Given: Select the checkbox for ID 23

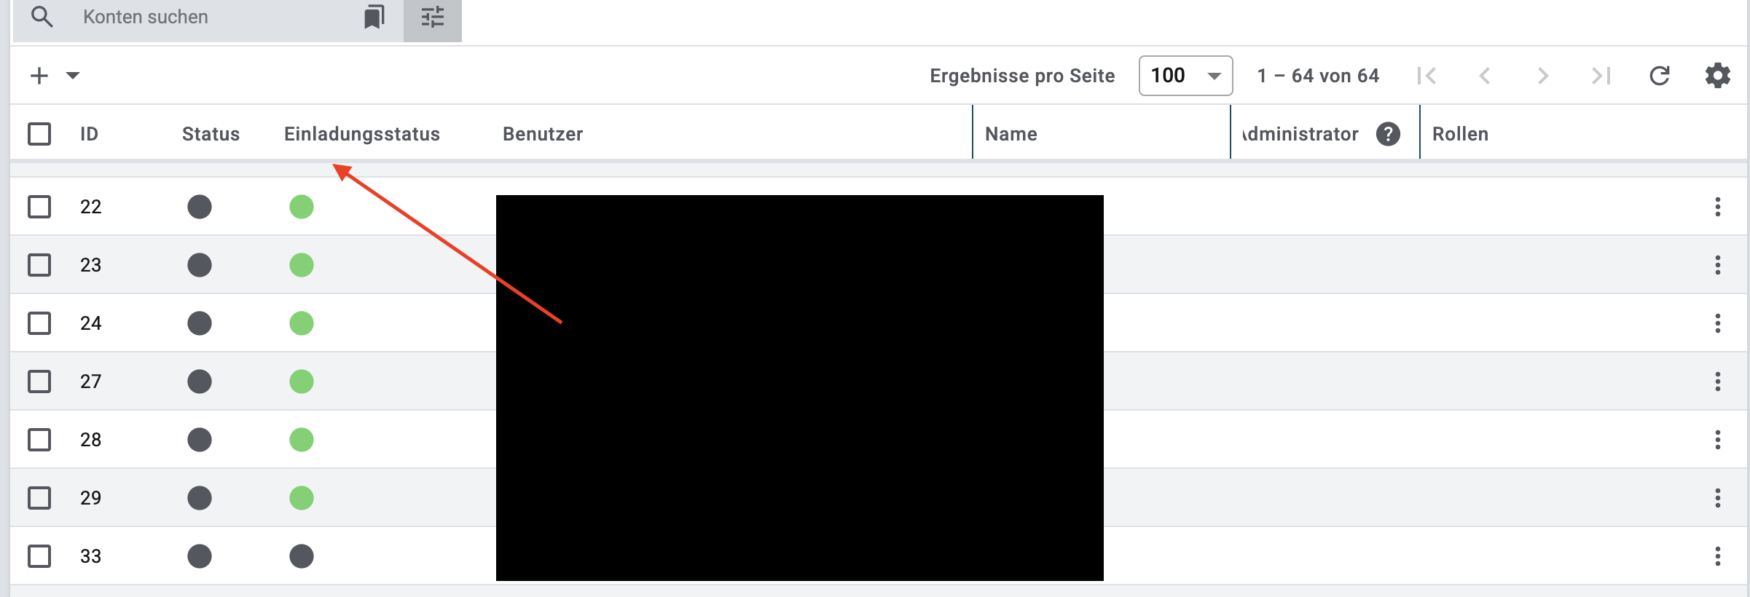Looking at the screenshot, I should tap(39, 265).
